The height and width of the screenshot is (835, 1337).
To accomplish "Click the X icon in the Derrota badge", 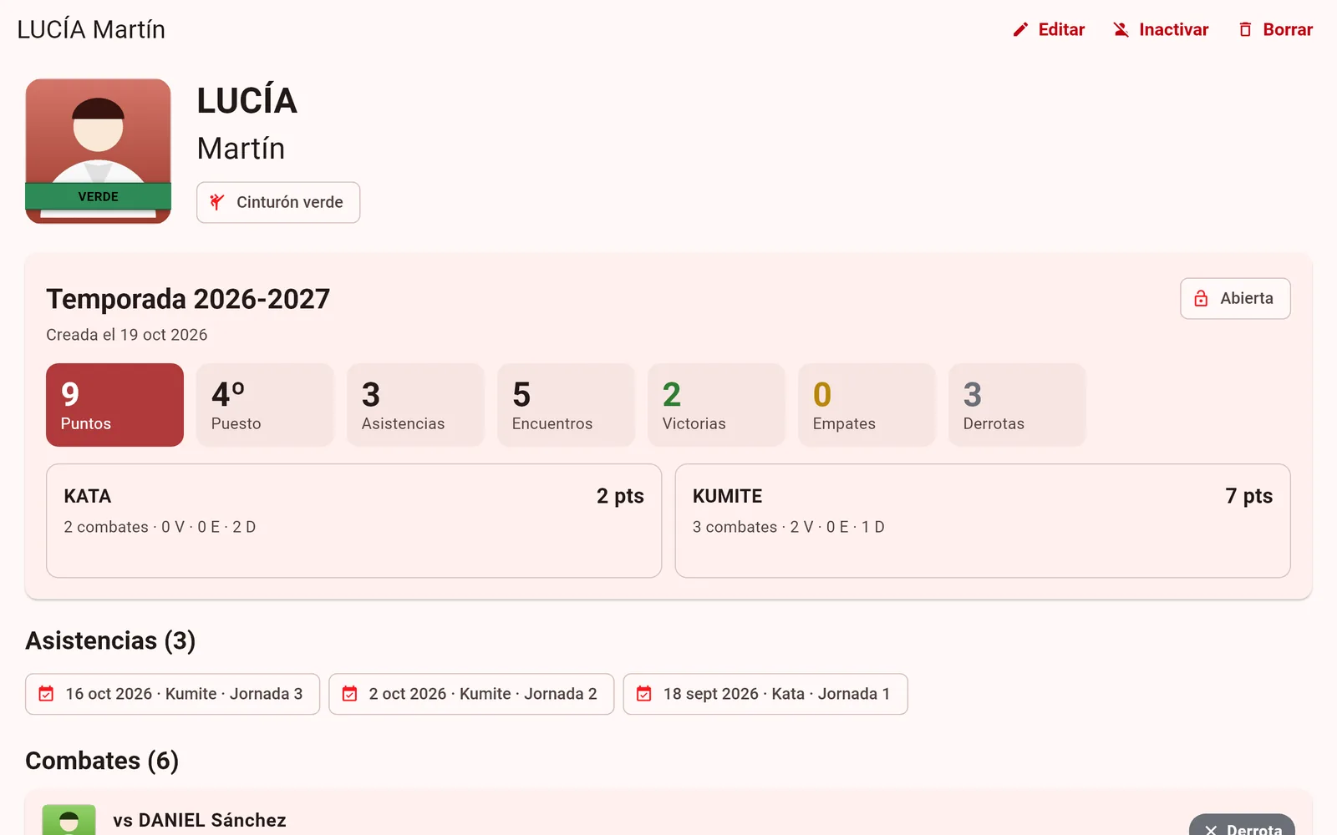I will pos(1211,830).
